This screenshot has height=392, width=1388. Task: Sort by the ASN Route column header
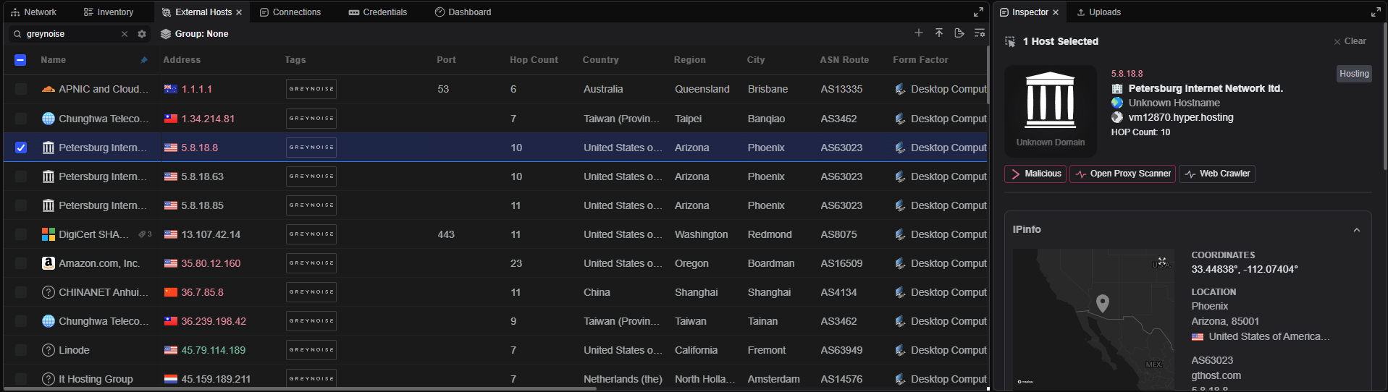[844, 60]
